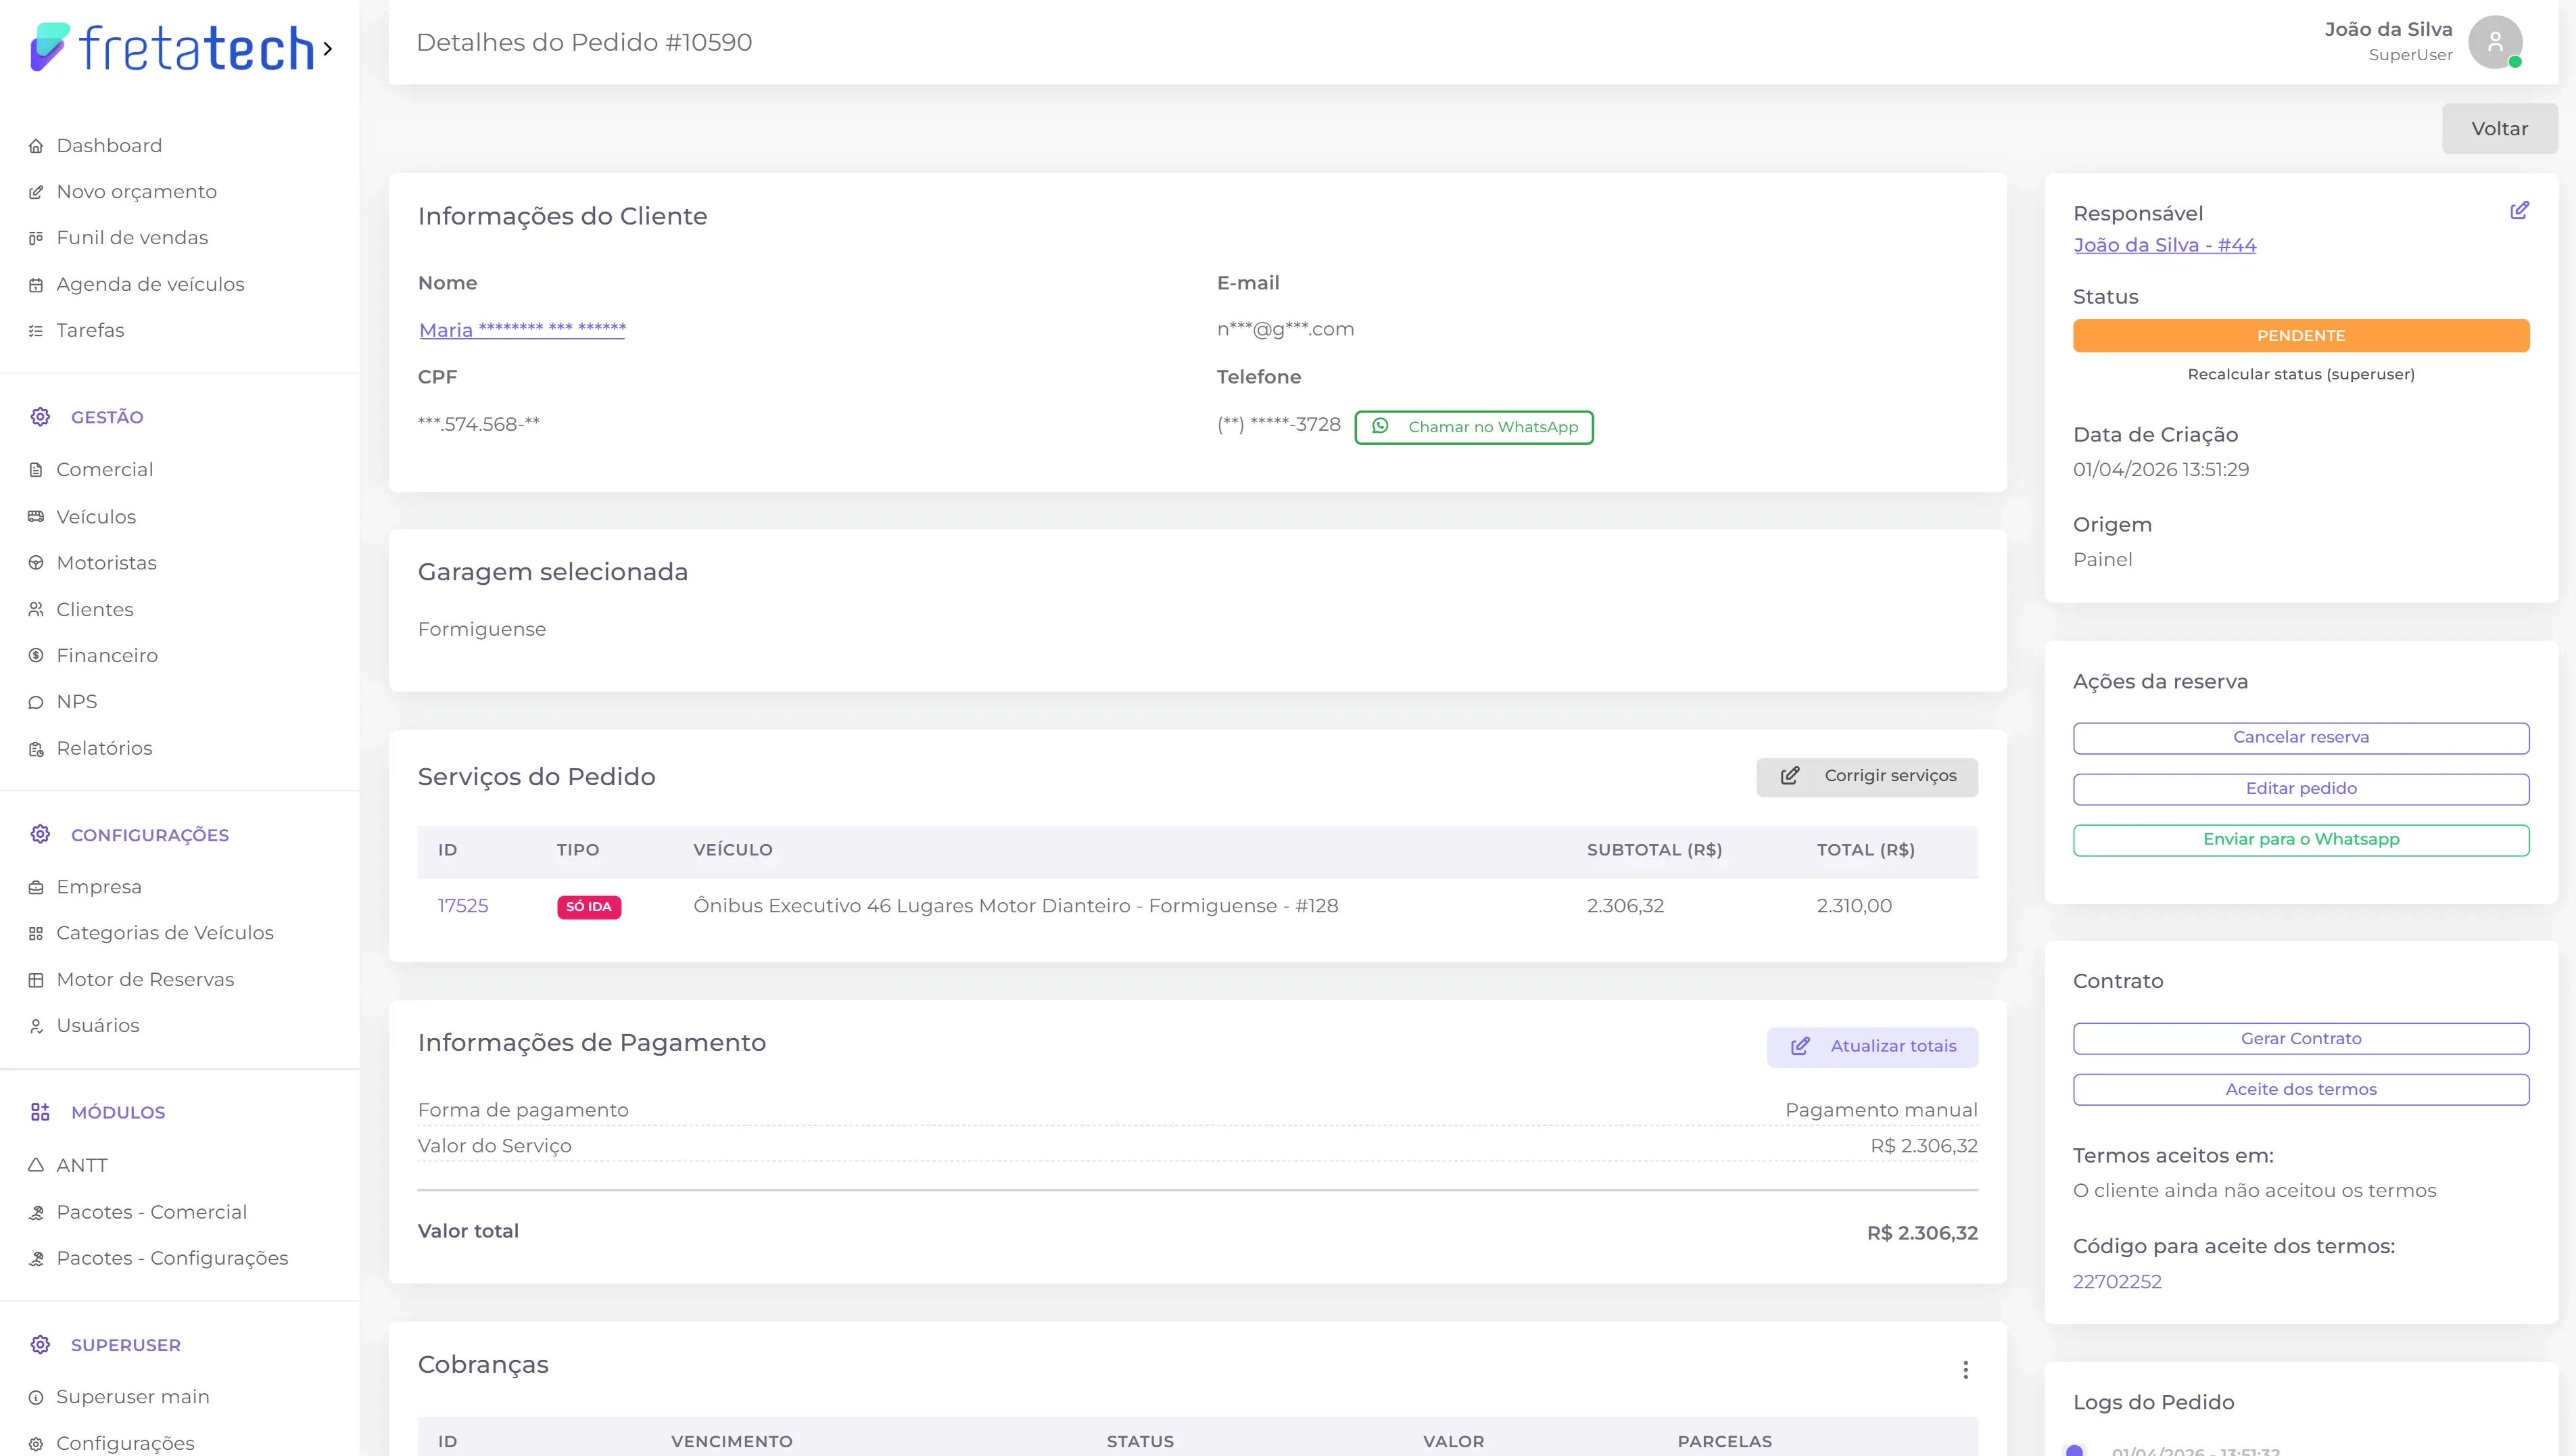Click the Comercial document icon
This screenshot has width=2576, height=1456.
click(x=36, y=470)
